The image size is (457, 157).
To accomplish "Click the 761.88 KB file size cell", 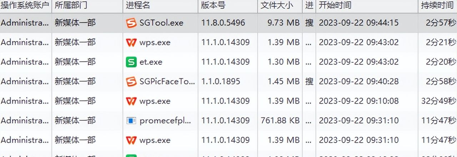I will point(280,121).
